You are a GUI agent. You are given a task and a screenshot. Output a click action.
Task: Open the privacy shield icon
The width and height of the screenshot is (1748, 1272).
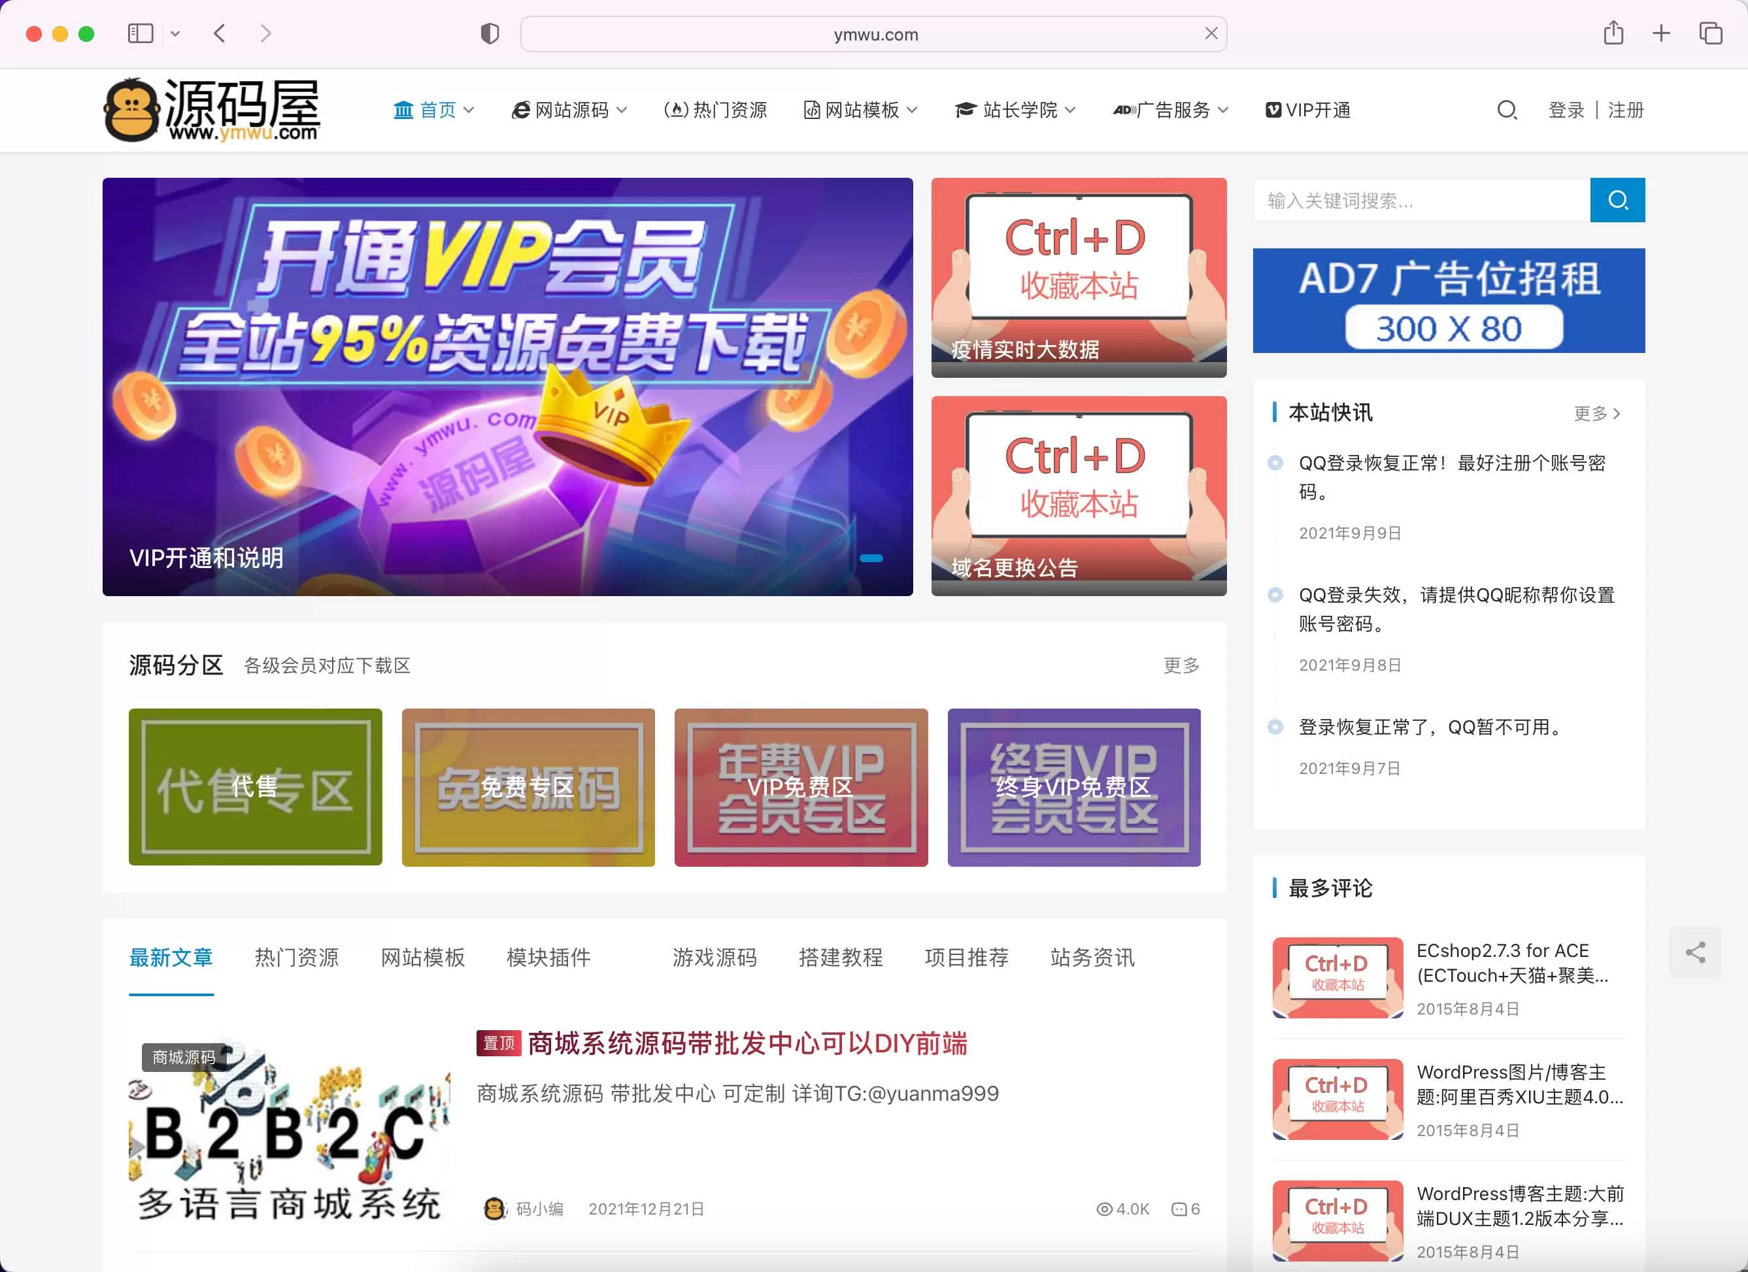(x=490, y=34)
